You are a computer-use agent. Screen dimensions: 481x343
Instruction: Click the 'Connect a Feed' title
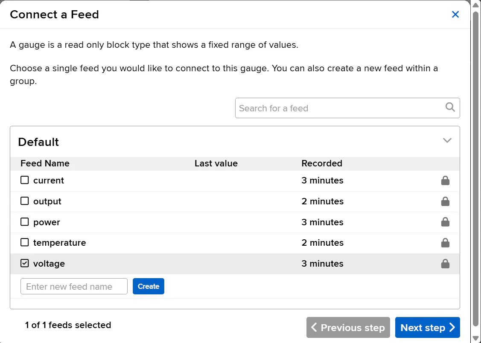tap(54, 15)
